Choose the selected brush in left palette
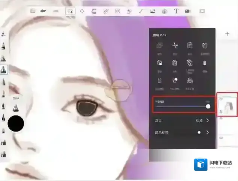 (4, 69)
